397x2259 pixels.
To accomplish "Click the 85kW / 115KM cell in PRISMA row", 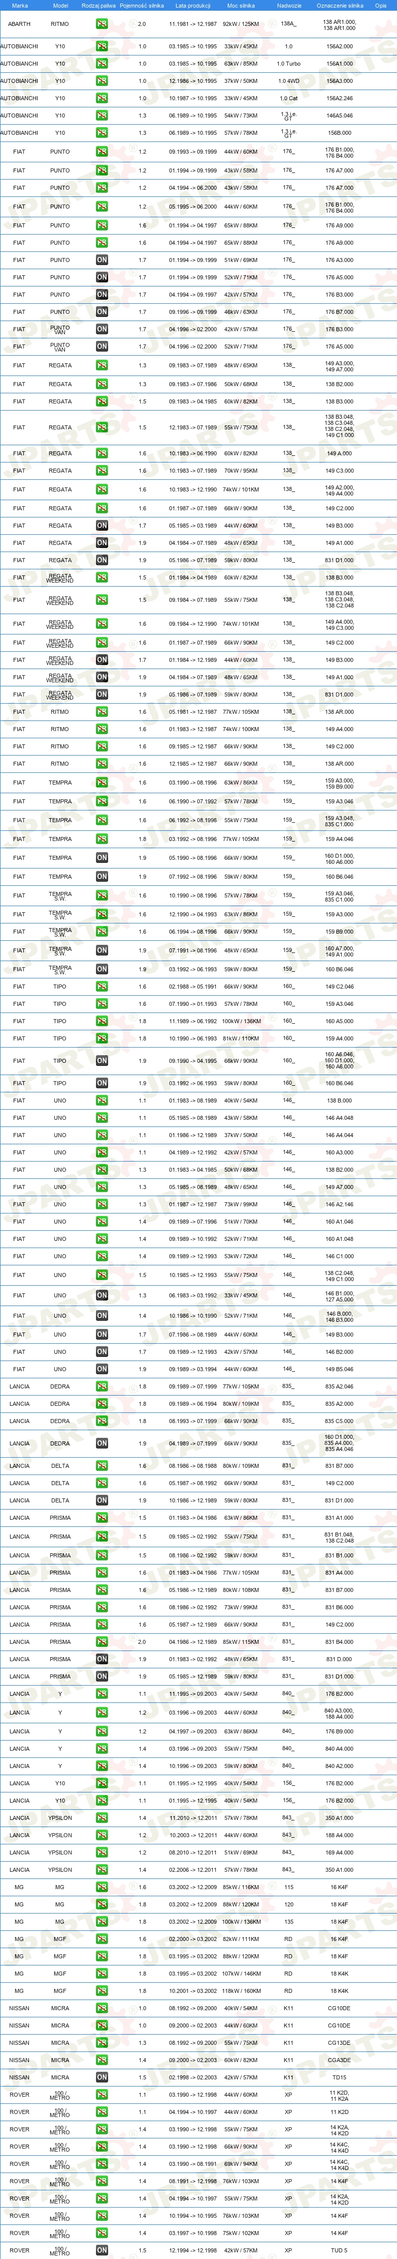I will pyautogui.click(x=241, y=1642).
